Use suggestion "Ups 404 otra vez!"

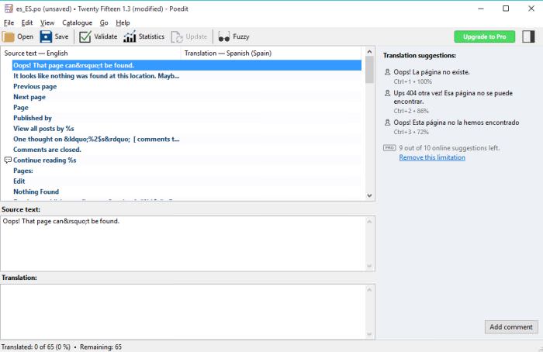click(x=453, y=97)
